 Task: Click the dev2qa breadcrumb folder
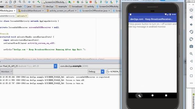point(48,6)
